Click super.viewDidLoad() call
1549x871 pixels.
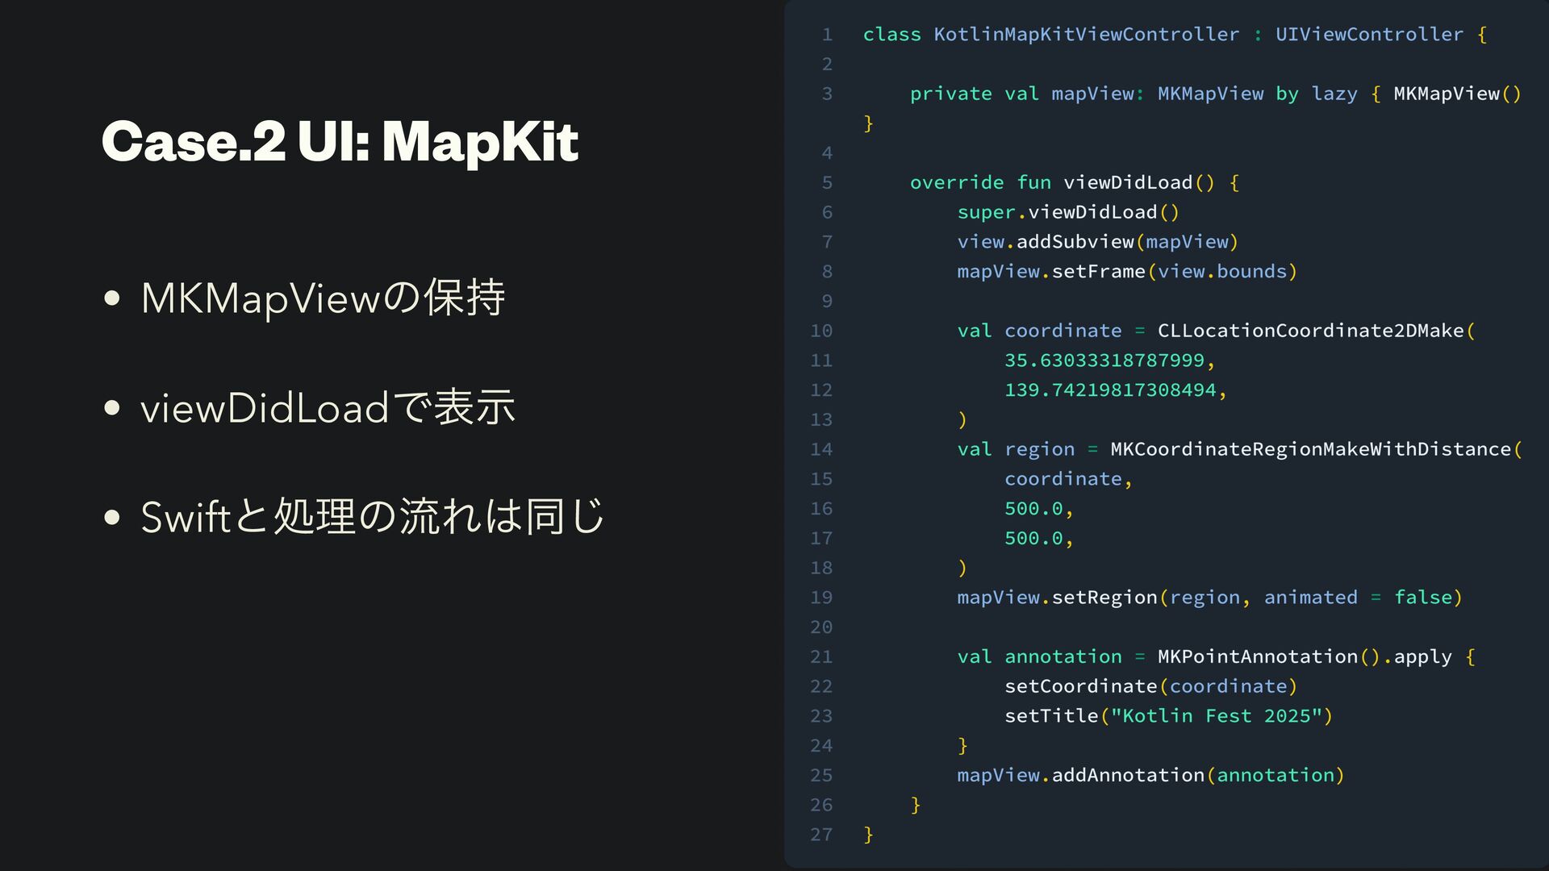click(1067, 213)
